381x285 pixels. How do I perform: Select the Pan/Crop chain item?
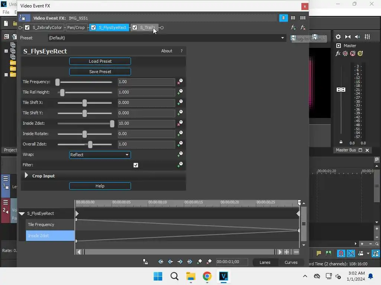(76, 27)
